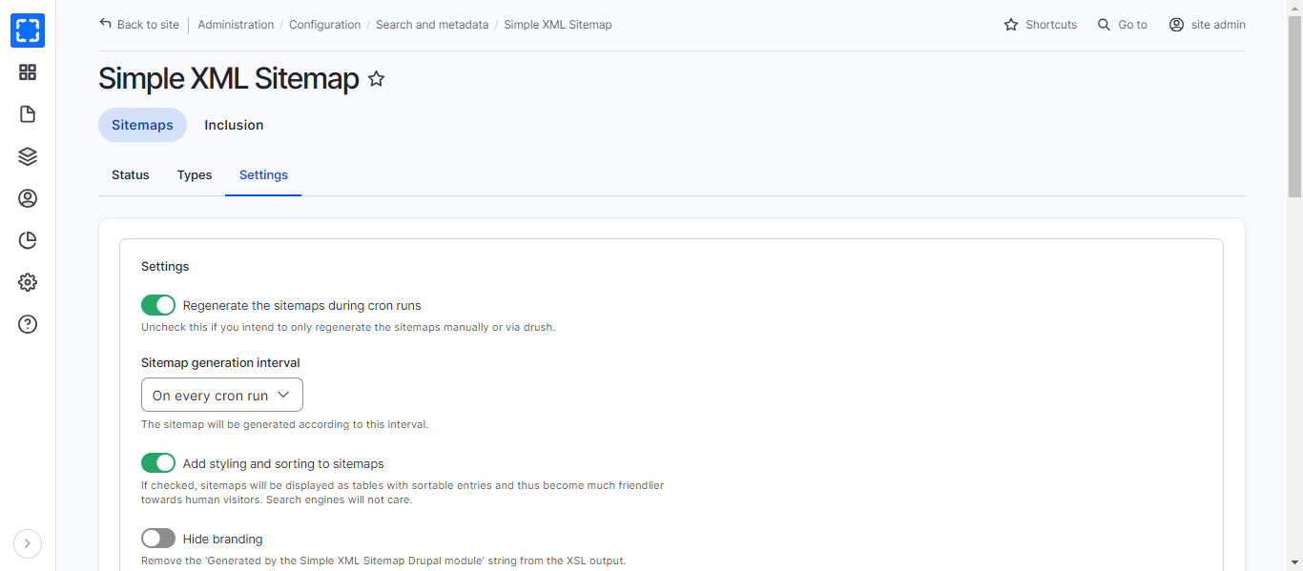
Task: Click the Back to site link
Action: (x=139, y=25)
